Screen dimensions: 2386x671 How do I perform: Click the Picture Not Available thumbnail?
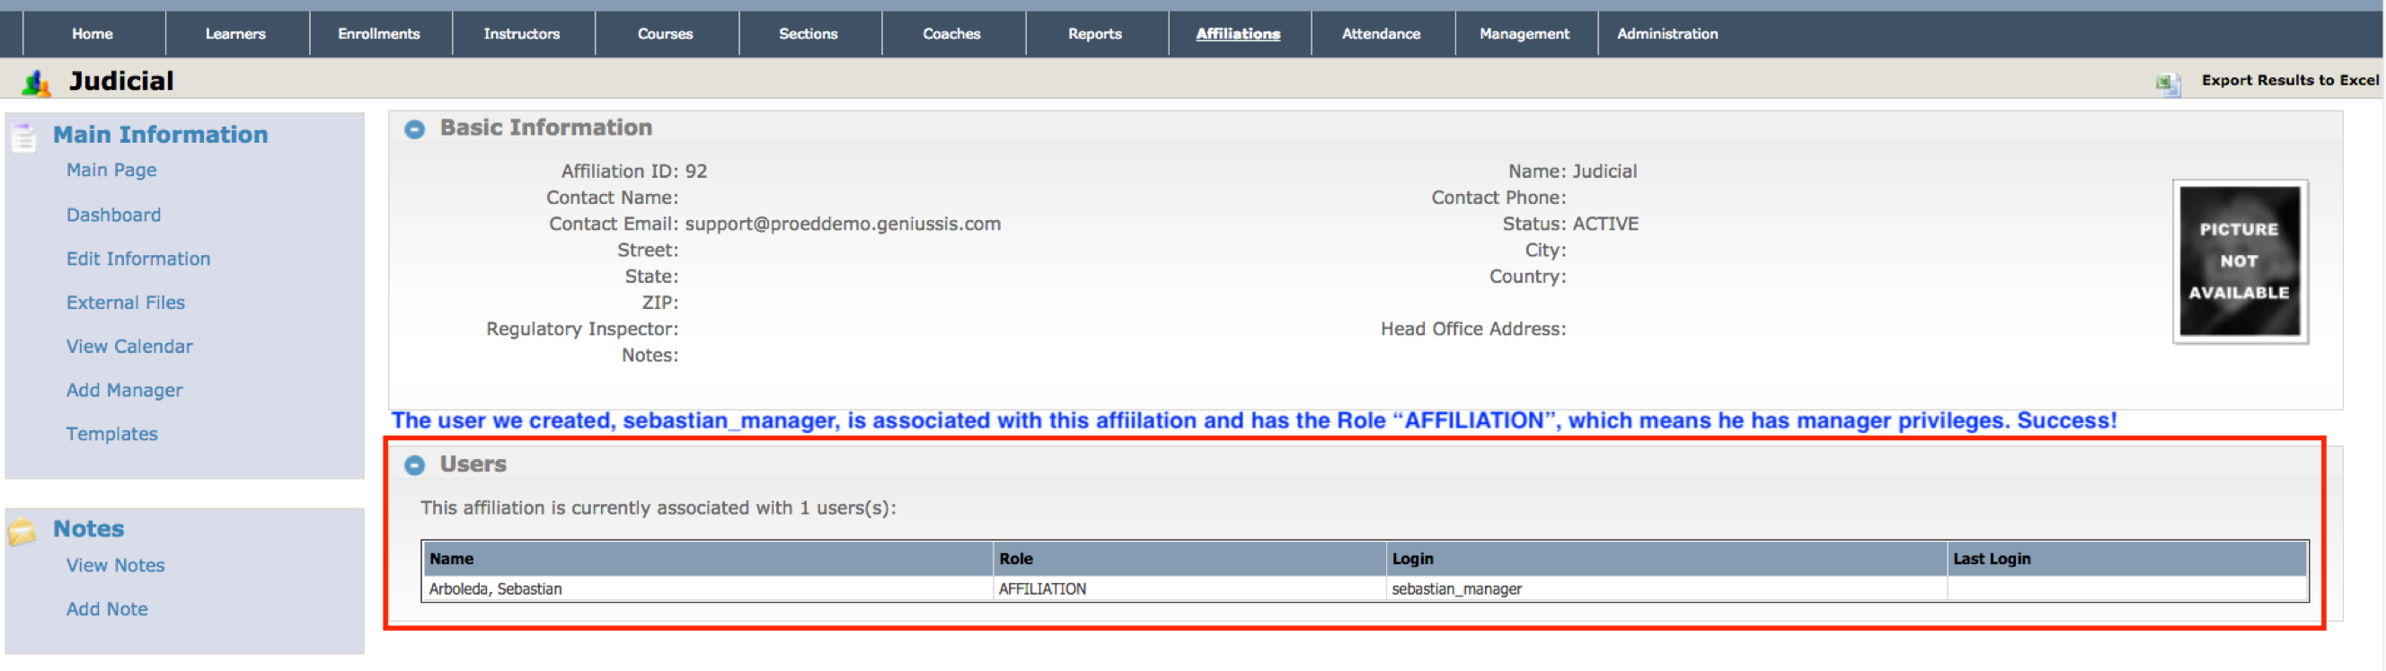pyautogui.click(x=2239, y=261)
